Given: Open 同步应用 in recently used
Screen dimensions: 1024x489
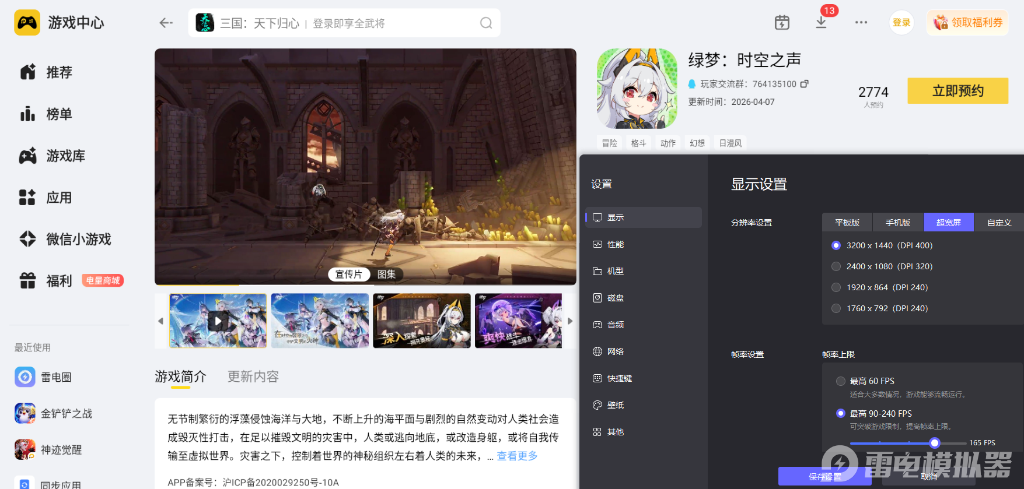Looking at the screenshot, I should [x=48, y=484].
